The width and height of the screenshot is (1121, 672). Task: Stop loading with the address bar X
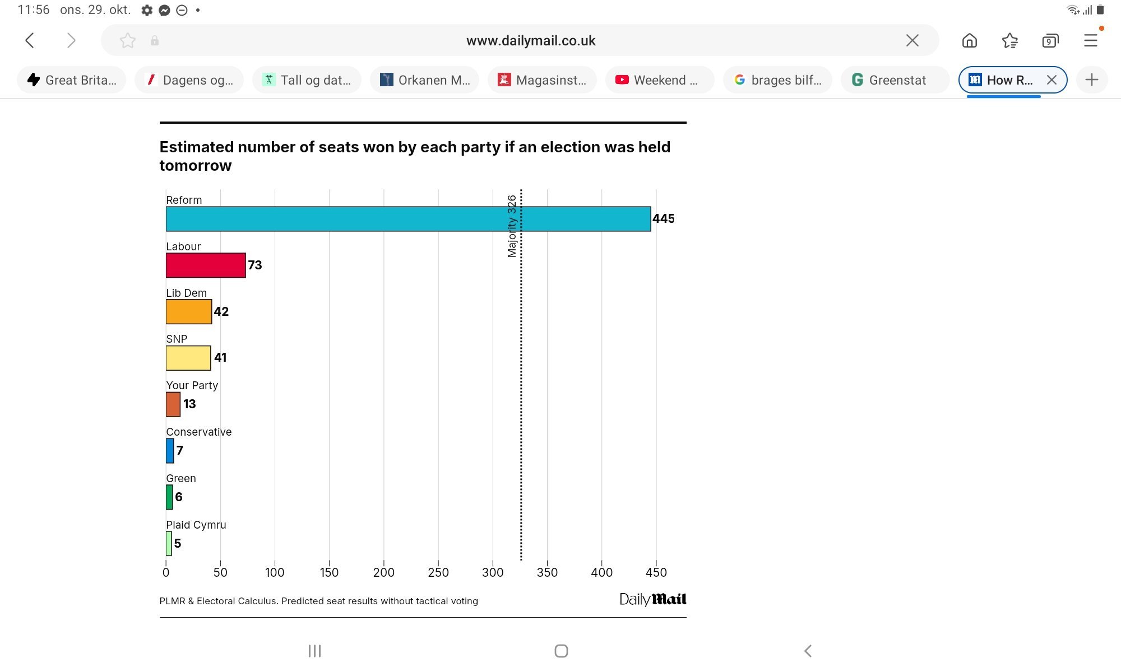pos(912,40)
